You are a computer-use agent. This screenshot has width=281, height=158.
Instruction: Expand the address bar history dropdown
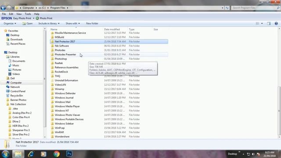[x=223, y=8]
